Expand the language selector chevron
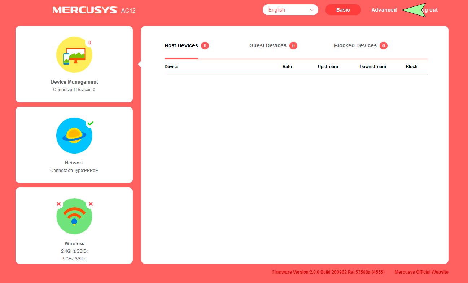The width and height of the screenshot is (468, 283). [312, 10]
